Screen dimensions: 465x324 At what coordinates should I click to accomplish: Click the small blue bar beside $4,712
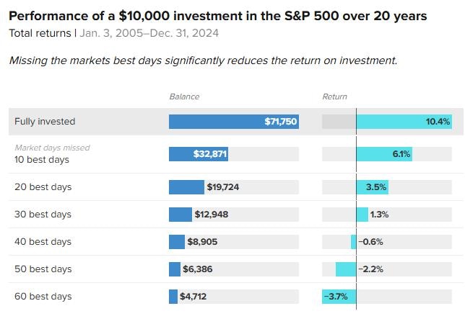pos(173,297)
